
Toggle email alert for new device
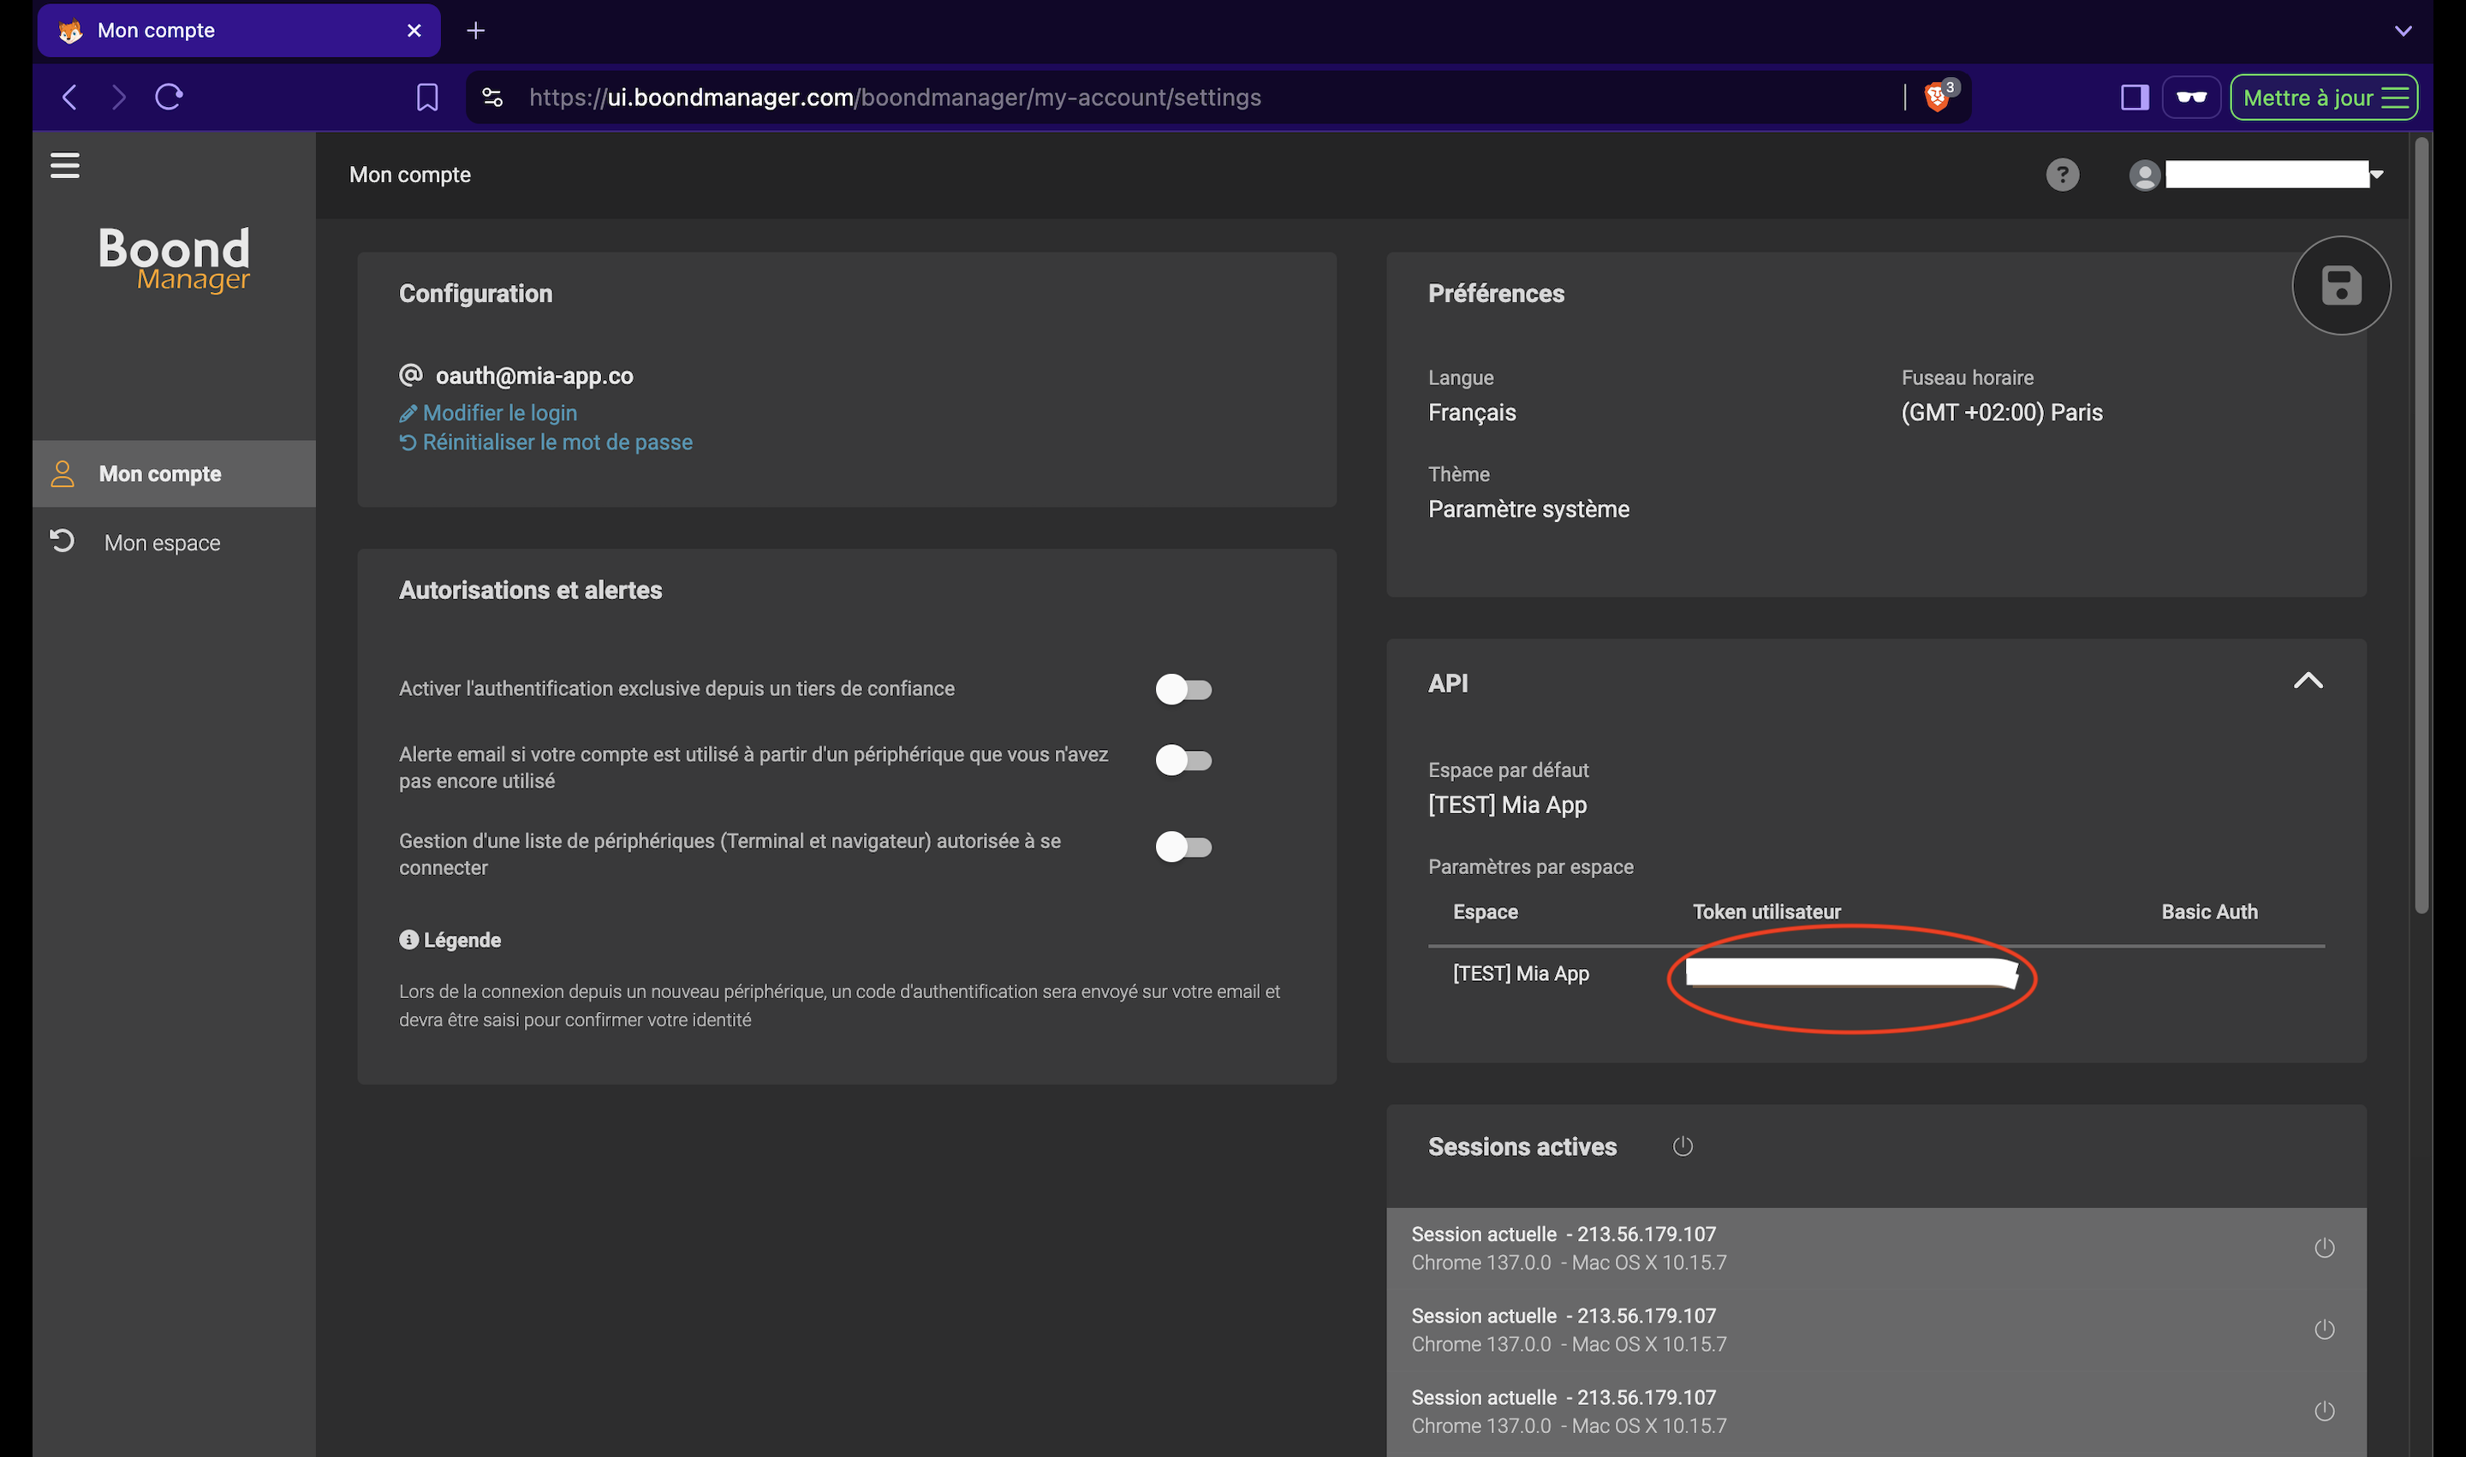(x=1182, y=760)
